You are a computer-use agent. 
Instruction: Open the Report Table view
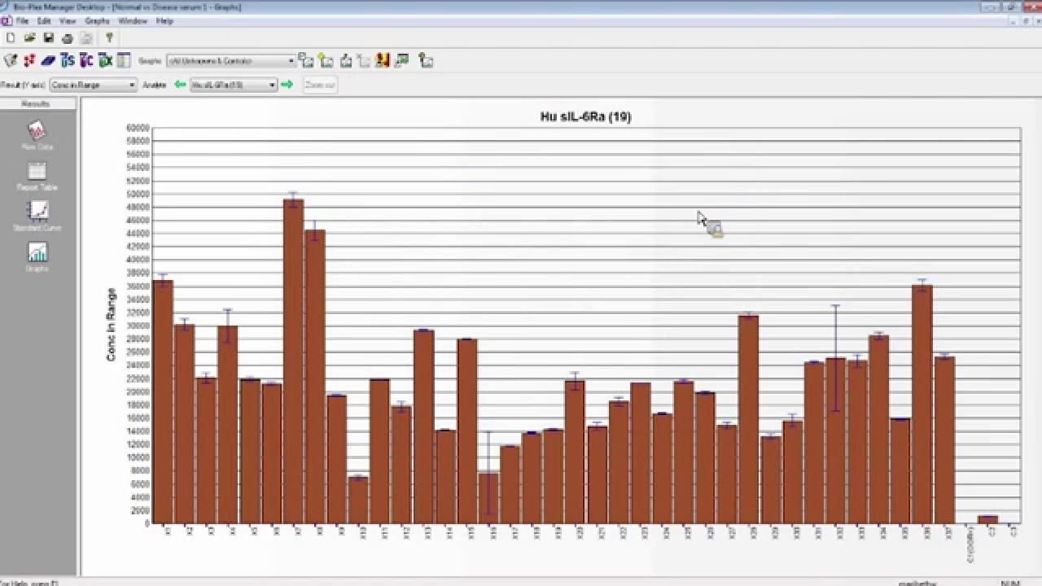pos(37,176)
